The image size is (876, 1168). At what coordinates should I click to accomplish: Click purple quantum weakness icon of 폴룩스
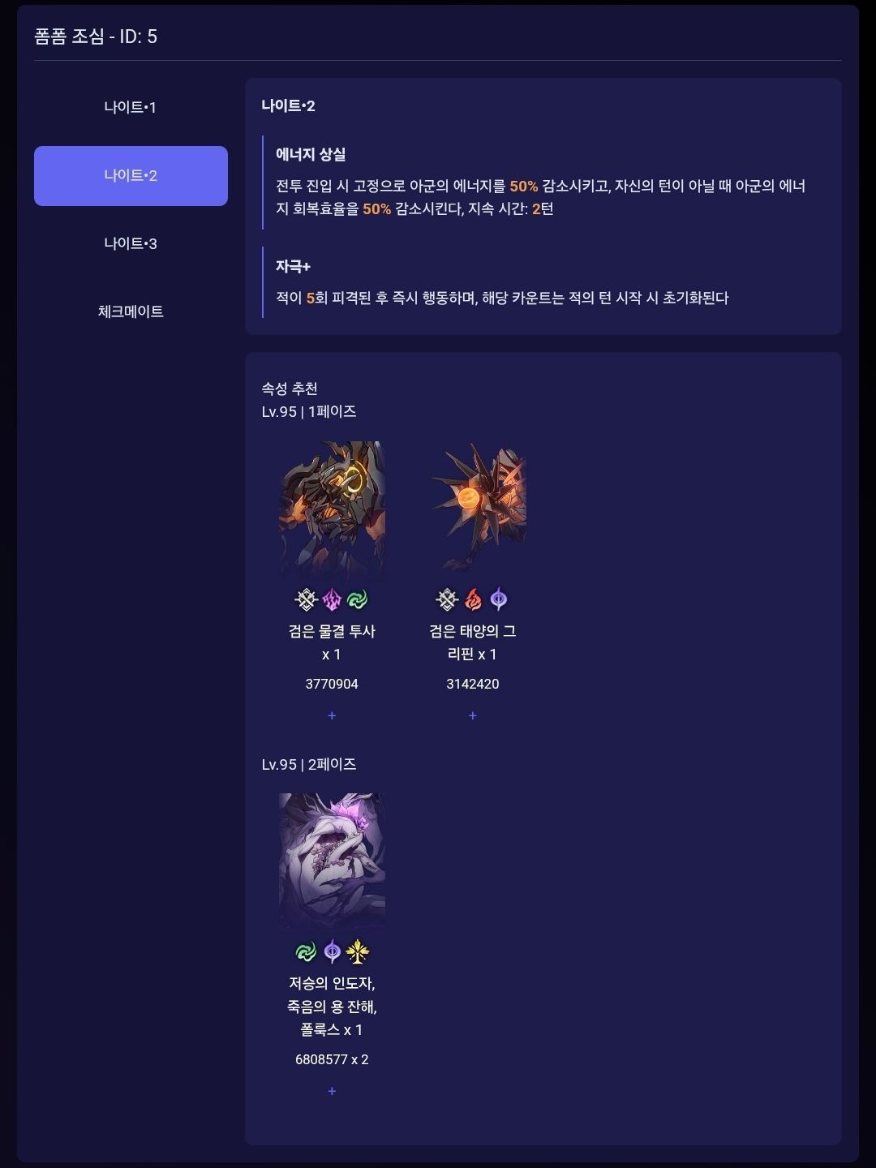point(332,952)
